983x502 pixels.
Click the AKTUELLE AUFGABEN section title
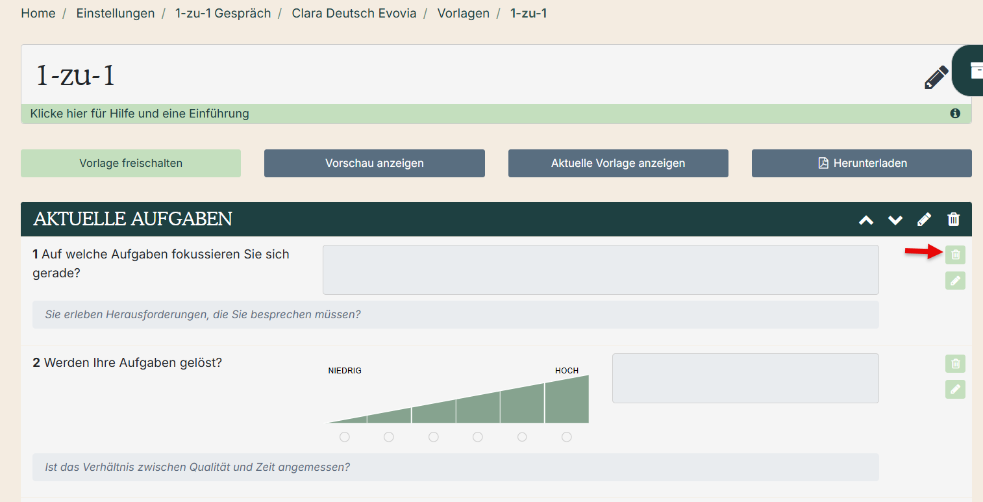[132, 220]
